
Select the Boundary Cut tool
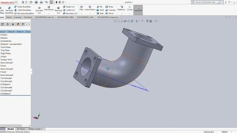70,13
